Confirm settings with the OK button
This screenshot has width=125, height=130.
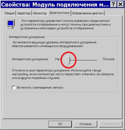tap(60, 124)
